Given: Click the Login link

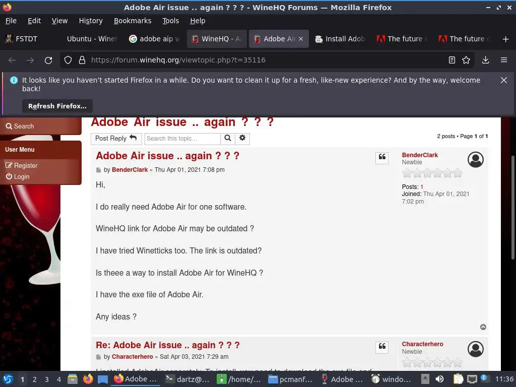Looking at the screenshot, I should [x=18, y=177].
